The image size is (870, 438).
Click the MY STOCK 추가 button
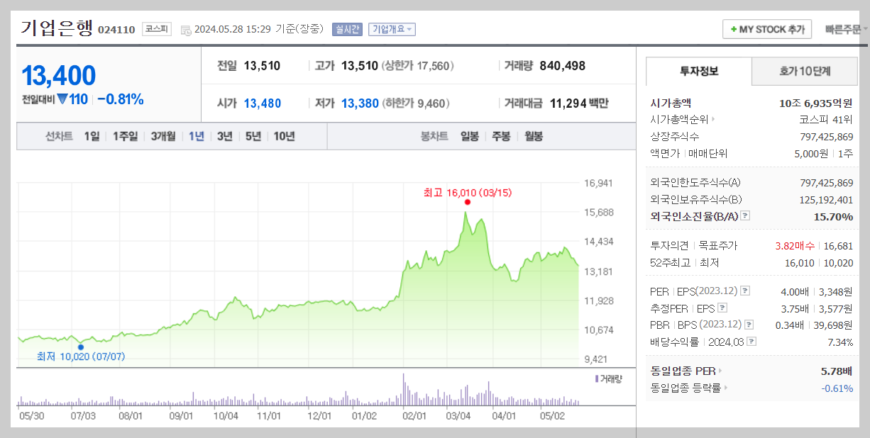[x=767, y=29]
